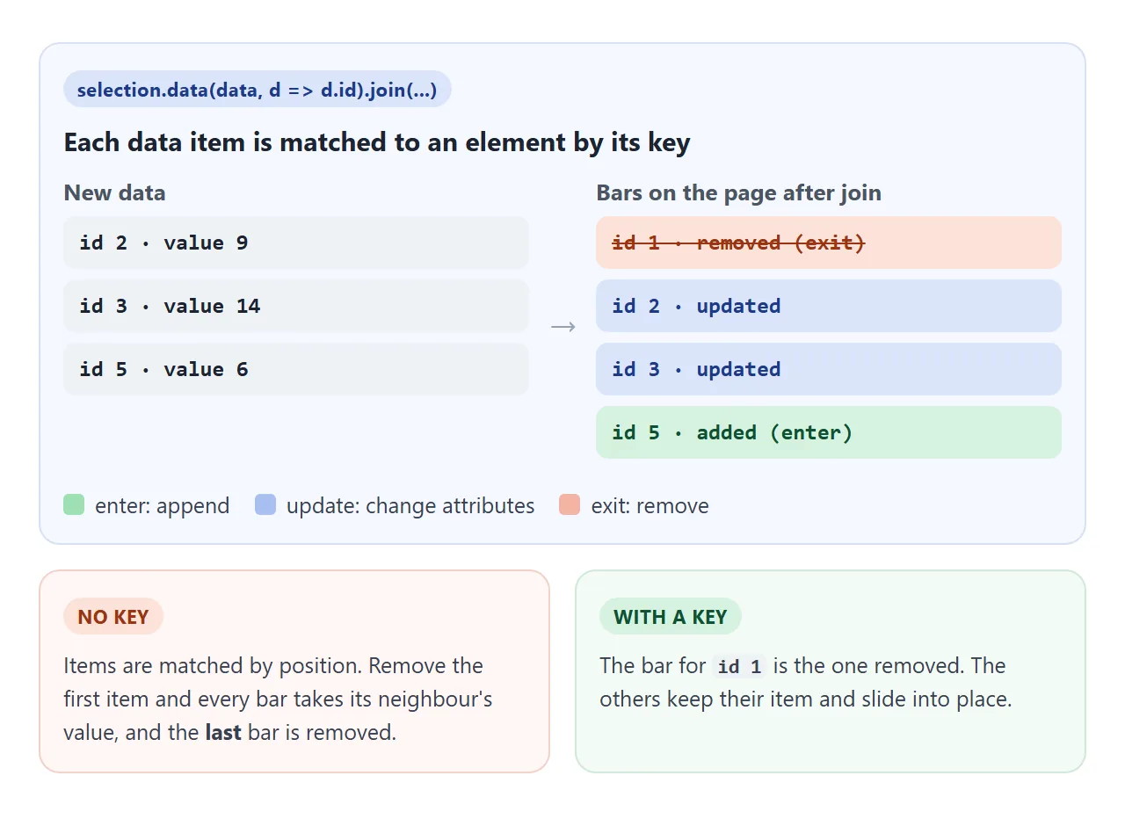Select the "New data" column label
This screenshot has width=1125, height=819.
point(115,192)
